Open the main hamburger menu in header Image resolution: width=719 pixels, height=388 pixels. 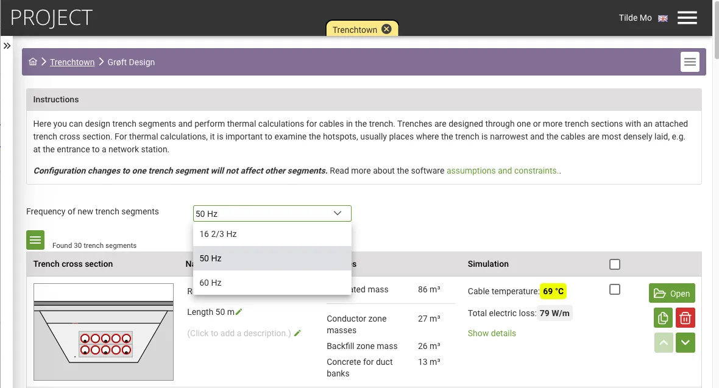687,18
